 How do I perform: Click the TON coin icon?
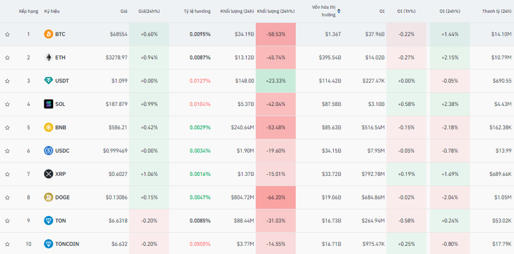tap(48, 220)
